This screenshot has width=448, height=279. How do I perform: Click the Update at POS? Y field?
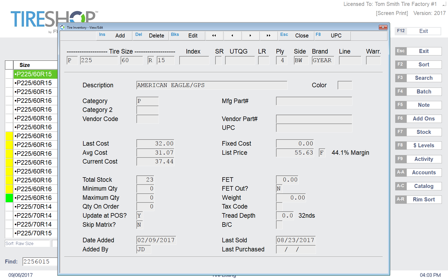tap(140, 216)
